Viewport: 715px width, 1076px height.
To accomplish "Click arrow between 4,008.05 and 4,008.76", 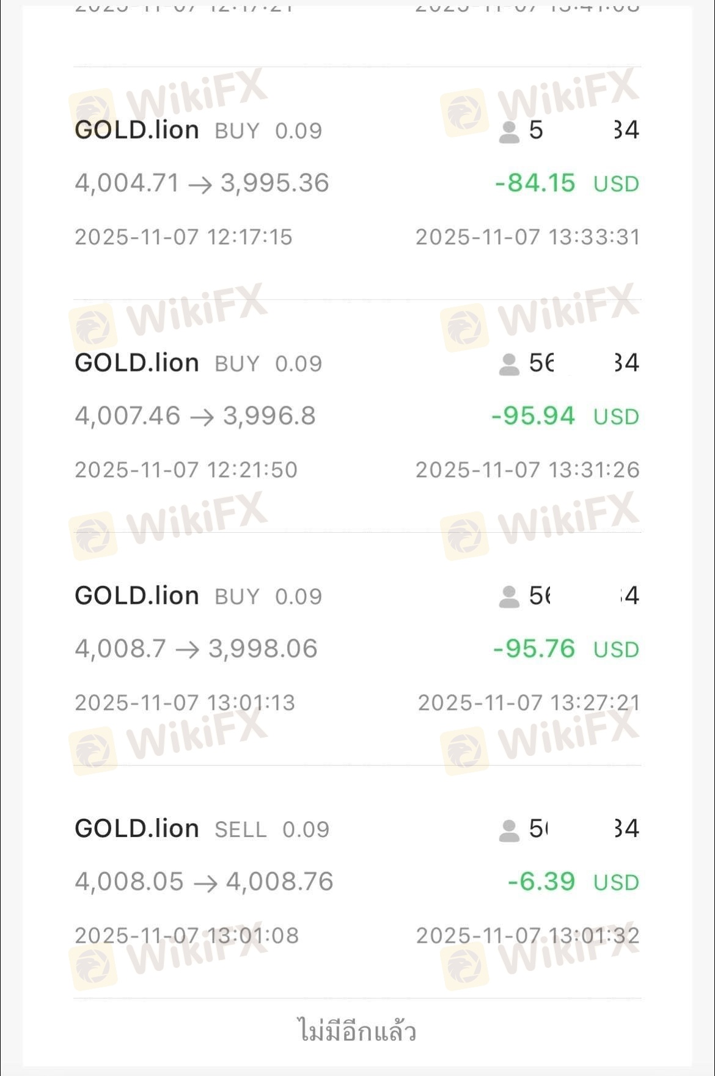I will point(205,883).
